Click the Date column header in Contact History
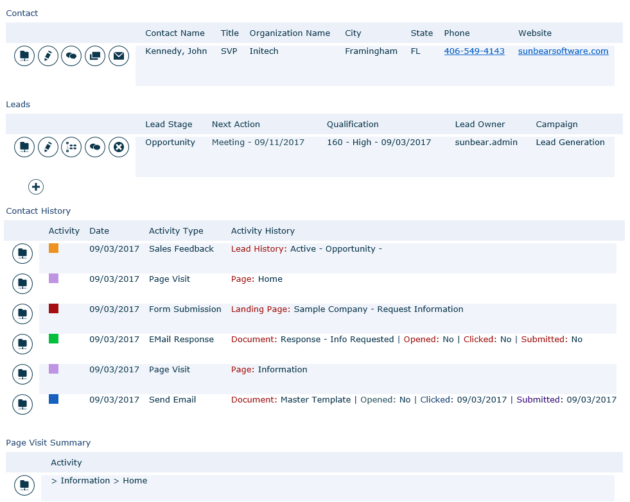 [x=100, y=230]
